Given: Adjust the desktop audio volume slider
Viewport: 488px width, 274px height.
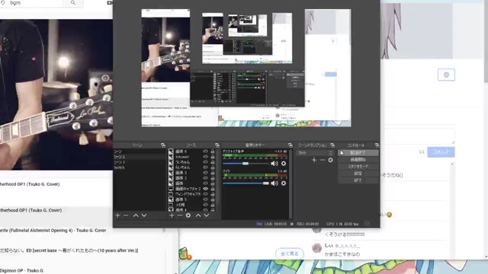Looking at the screenshot, I should (x=246, y=164).
